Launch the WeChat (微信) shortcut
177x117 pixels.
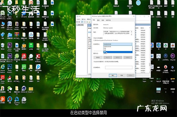[10, 88]
